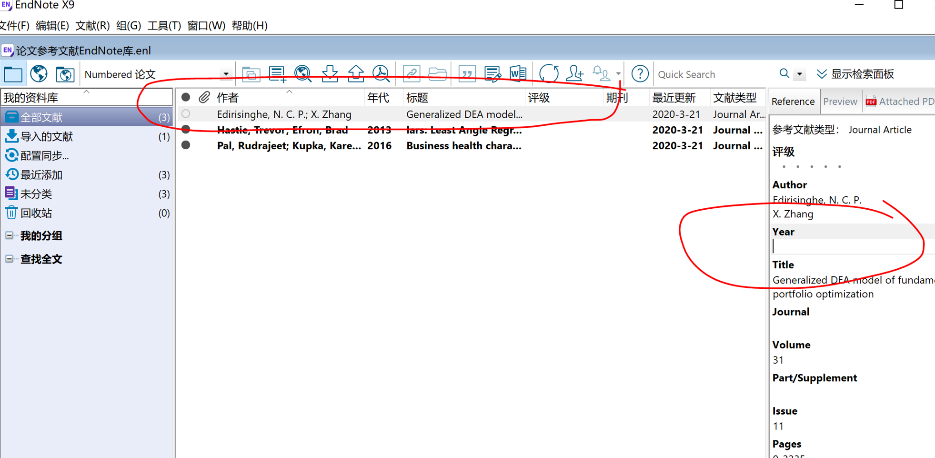The width and height of the screenshot is (935, 458).
Task: Open 组(G) menu
Action: pos(128,26)
